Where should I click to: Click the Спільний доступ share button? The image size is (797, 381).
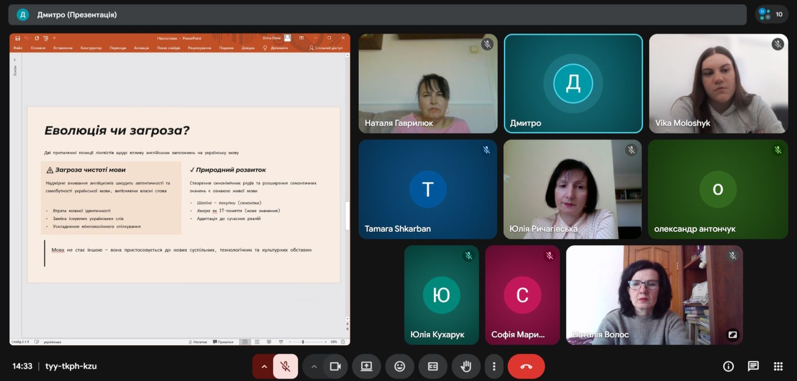326,48
